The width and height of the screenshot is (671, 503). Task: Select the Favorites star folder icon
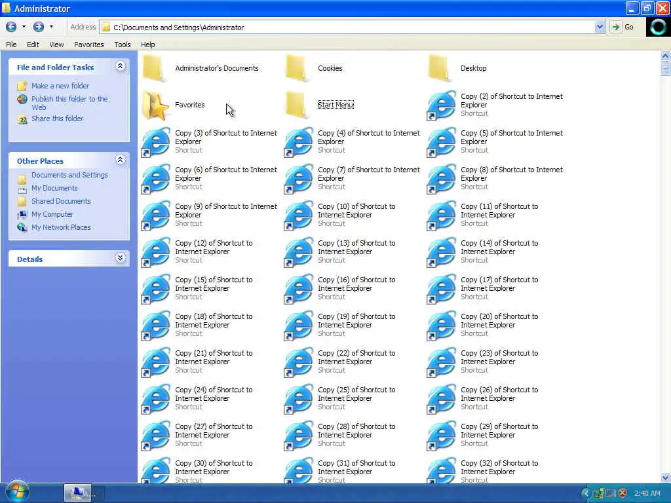pyautogui.click(x=155, y=105)
